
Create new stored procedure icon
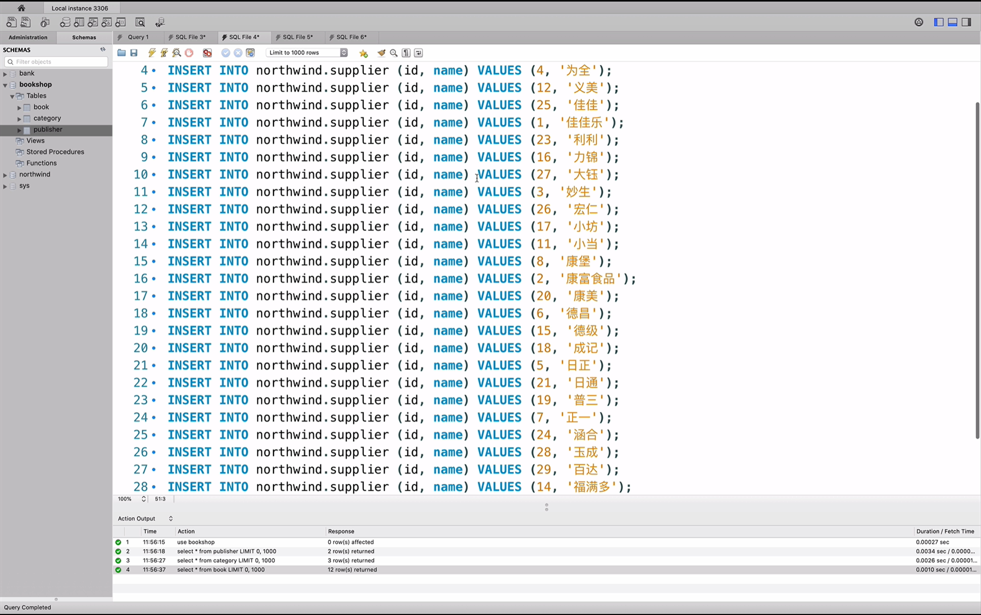point(106,22)
